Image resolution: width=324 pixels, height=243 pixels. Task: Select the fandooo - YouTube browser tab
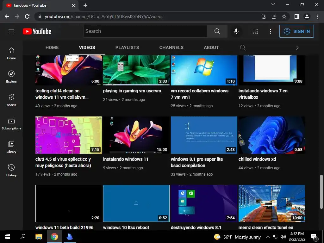[40, 6]
